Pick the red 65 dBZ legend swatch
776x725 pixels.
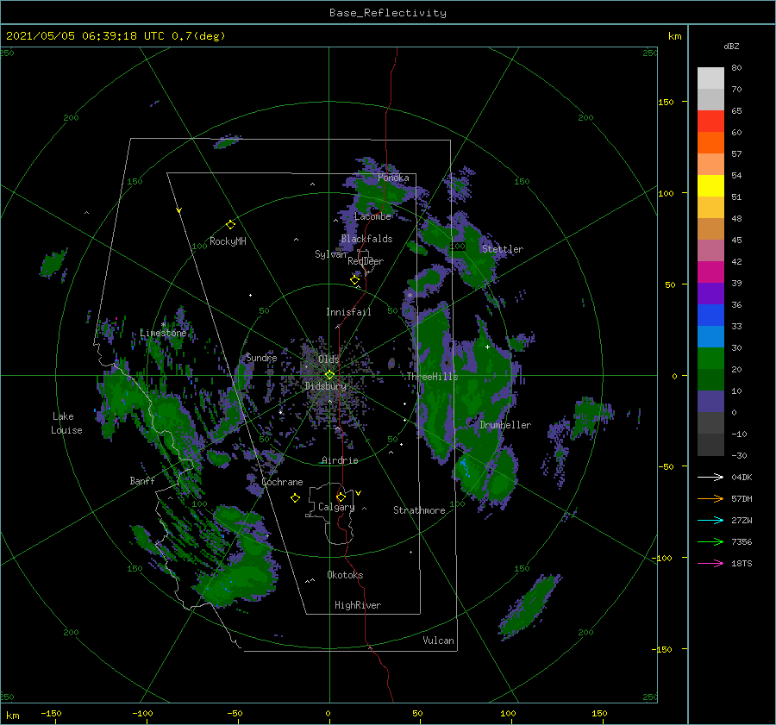pyautogui.click(x=710, y=122)
